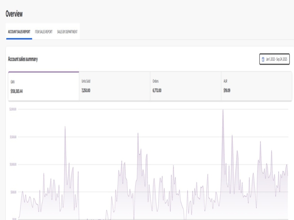Viewport: 294px width, 220px height.
Task: Click the 7,250.00 units sold value
Action: coord(86,91)
